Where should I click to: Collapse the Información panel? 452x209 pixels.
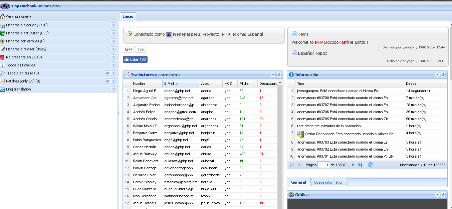click(437, 75)
